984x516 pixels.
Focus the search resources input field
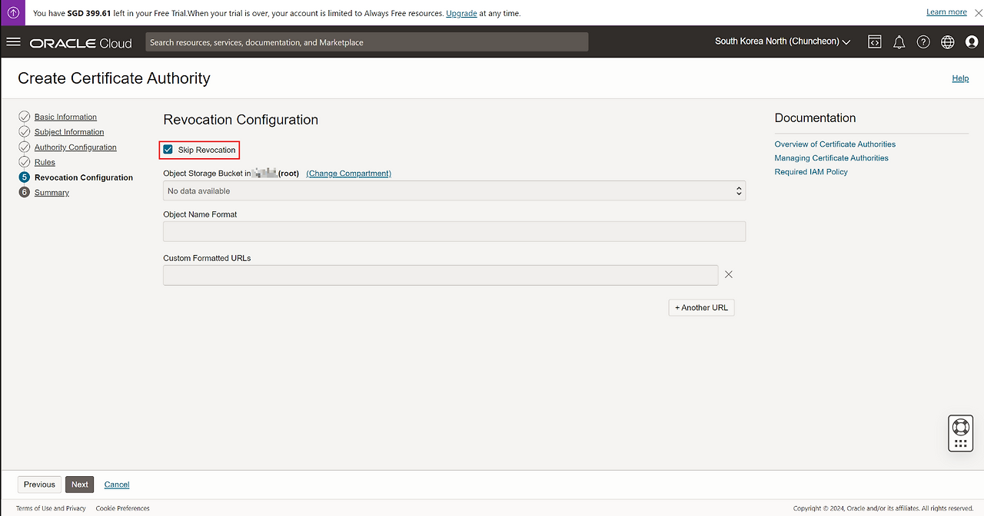pyautogui.click(x=367, y=42)
